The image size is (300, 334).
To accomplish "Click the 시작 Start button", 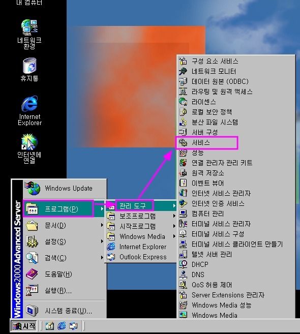I will pos(24,326).
